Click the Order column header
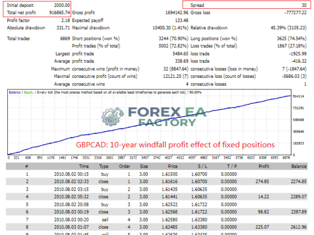314x235 pixels. click(125, 166)
